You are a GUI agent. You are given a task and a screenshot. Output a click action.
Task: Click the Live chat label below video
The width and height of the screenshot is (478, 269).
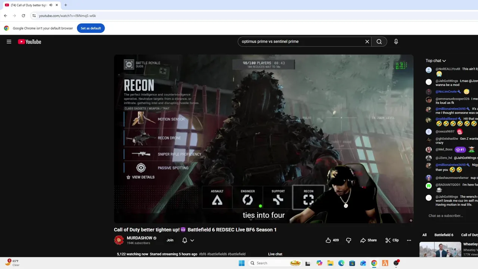(275, 254)
